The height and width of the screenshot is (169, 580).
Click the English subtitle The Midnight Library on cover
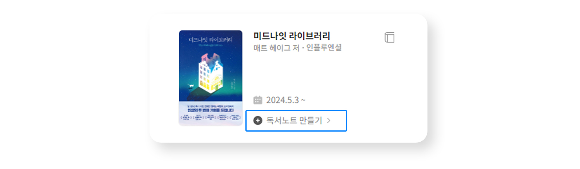point(210,45)
